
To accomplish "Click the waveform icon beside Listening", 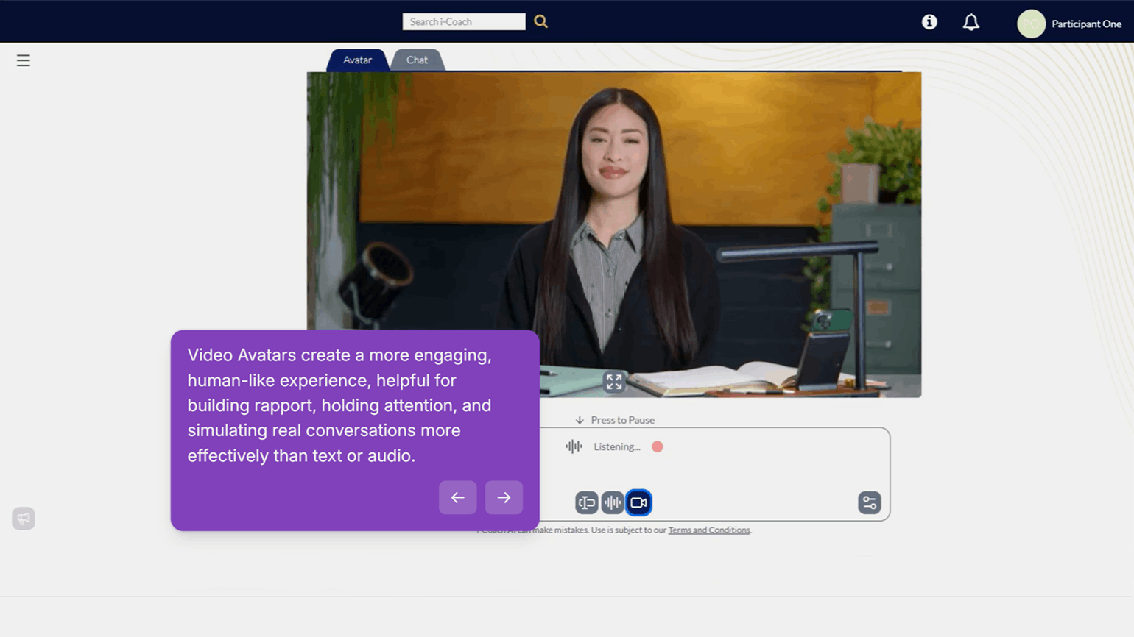I will [574, 446].
